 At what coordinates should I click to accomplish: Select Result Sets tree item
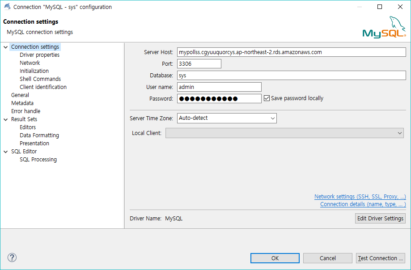pos(24,119)
